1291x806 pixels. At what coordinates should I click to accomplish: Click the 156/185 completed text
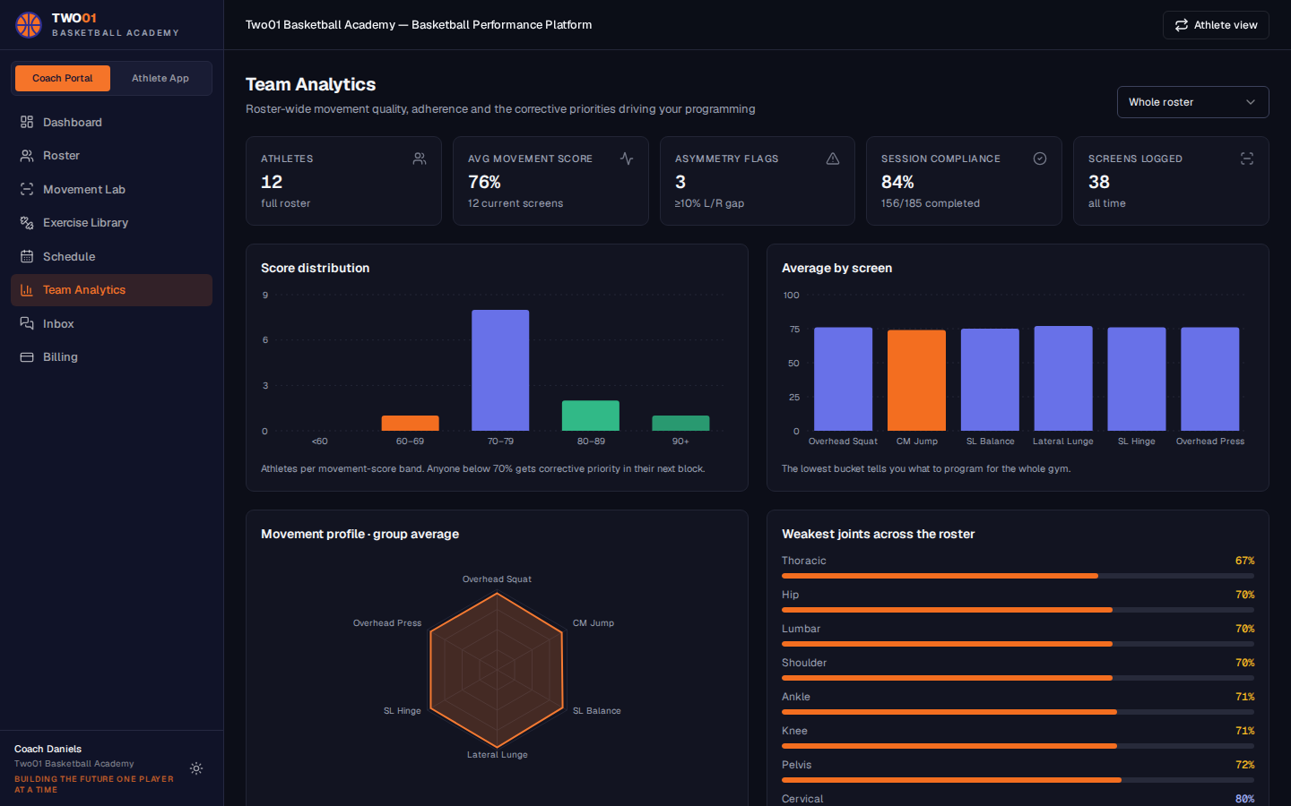click(931, 203)
